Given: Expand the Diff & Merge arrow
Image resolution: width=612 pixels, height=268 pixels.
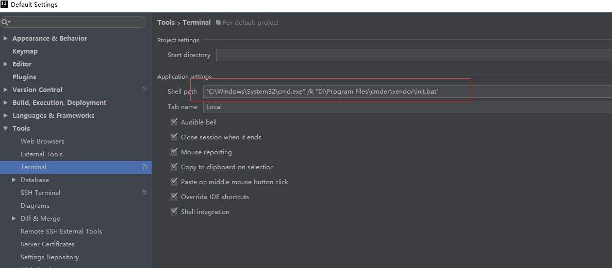Looking at the screenshot, I should [13, 218].
